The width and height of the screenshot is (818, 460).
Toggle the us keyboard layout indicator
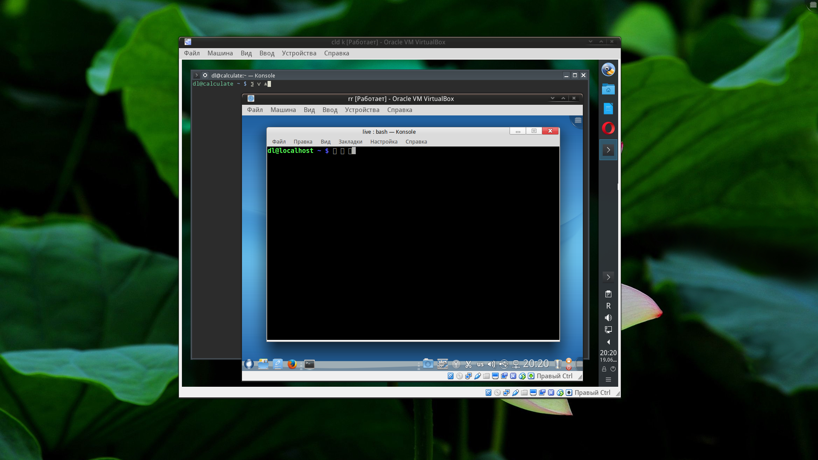480,364
